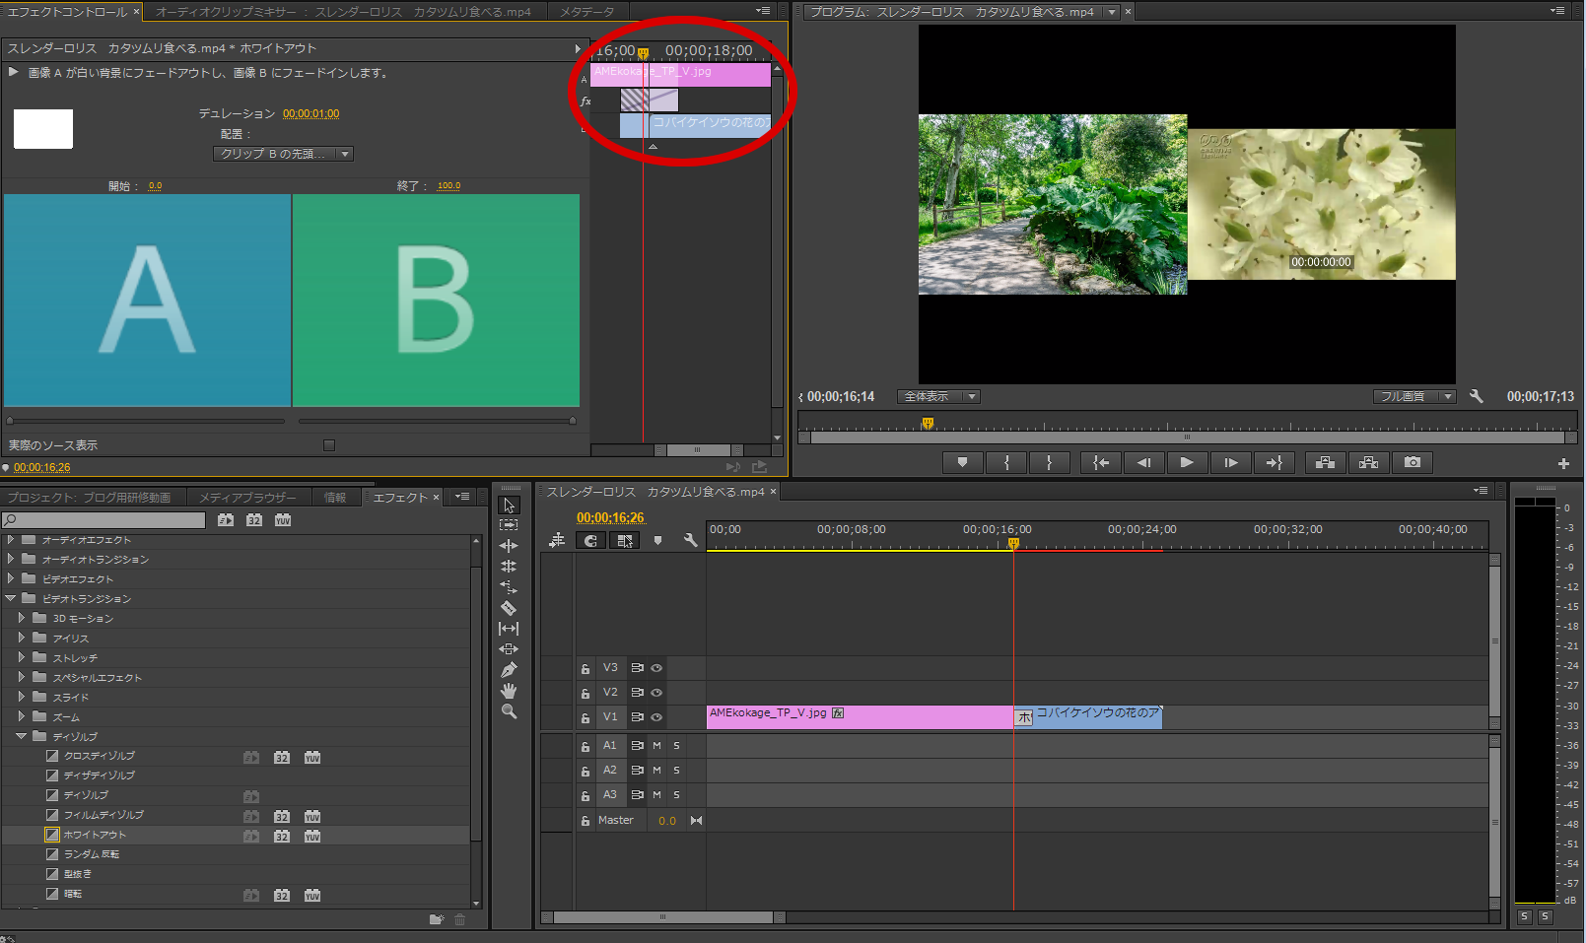1586x943 pixels.
Task: Switch to the 情報 tab
Action: 335,498
